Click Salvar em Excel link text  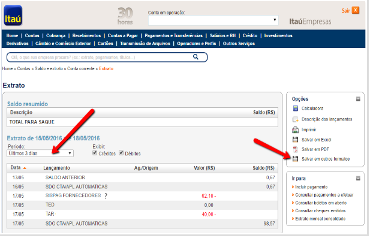[317, 140]
